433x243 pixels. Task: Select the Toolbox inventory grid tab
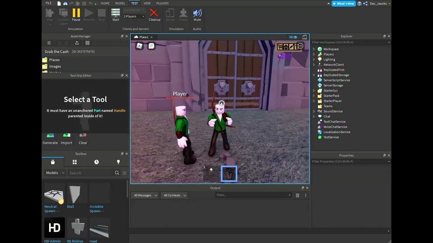click(75, 162)
